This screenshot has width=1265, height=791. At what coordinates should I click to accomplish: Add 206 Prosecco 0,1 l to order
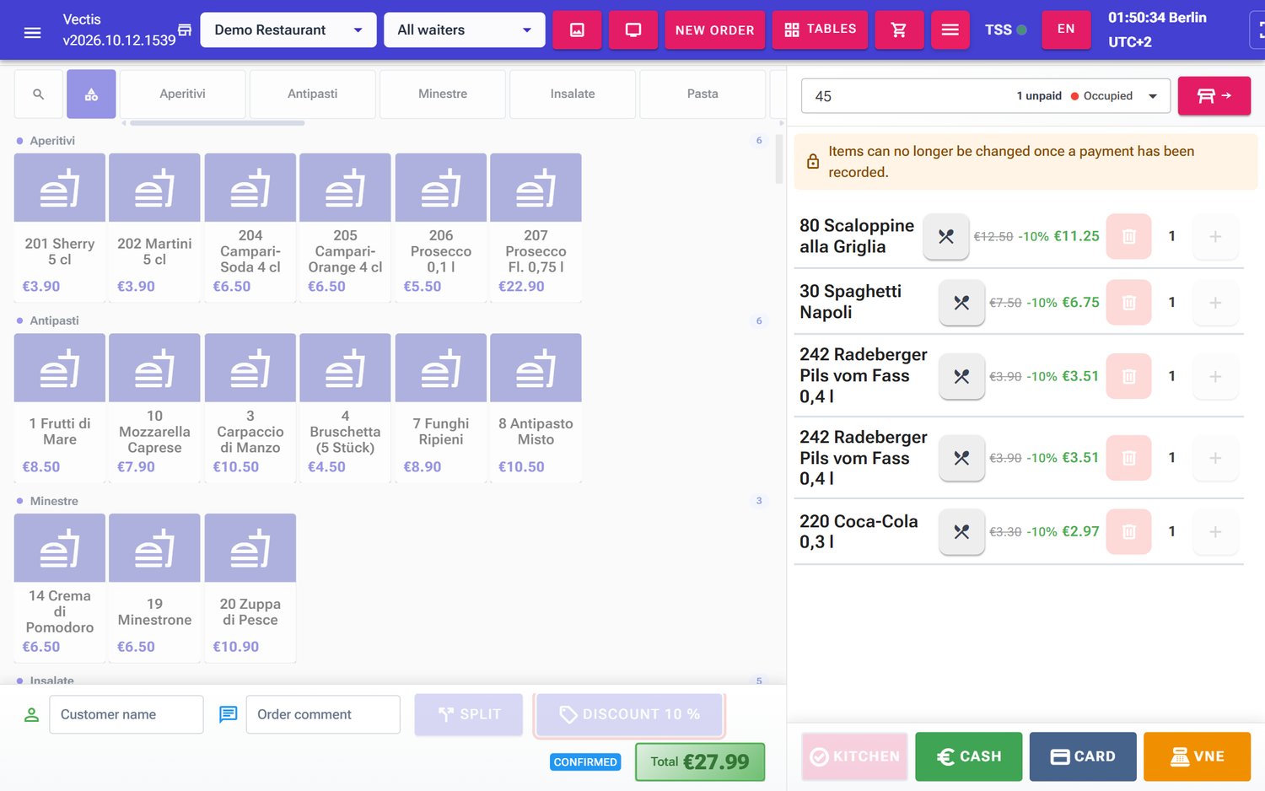point(441,227)
